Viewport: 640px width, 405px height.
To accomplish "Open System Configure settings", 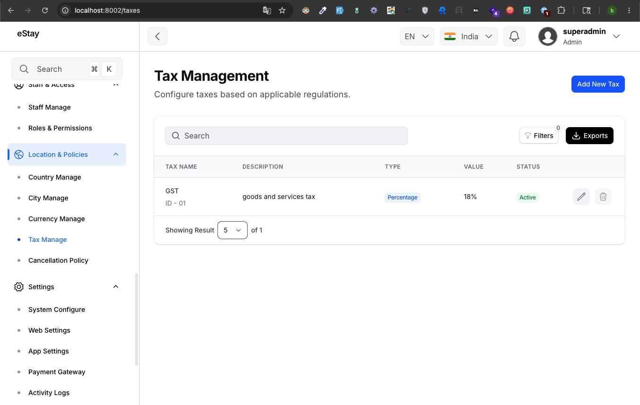I will (x=57, y=310).
